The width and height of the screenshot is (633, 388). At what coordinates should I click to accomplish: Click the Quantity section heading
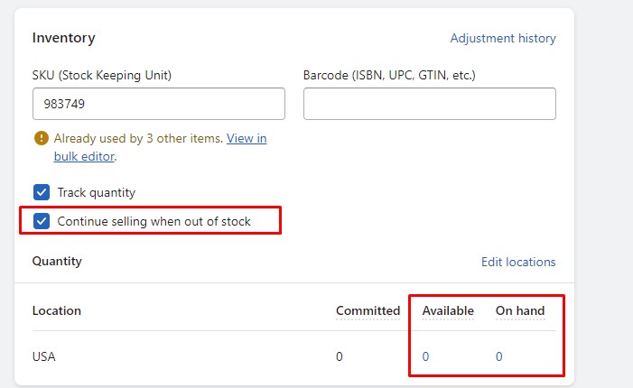[x=57, y=261]
